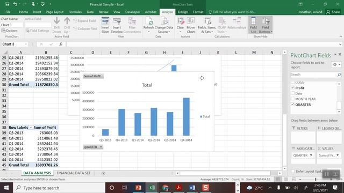Open the QUARTER field button on the chart
This screenshot has width=344, height=193.
93,147
